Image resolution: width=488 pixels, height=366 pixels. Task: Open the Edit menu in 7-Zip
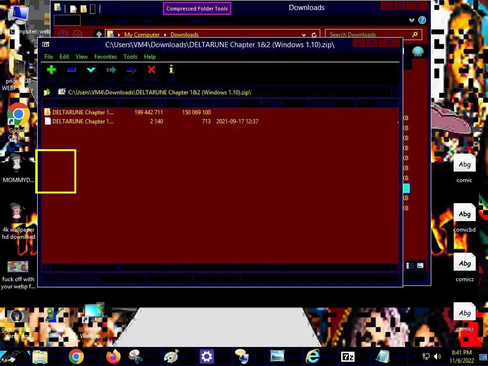pos(64,57)
